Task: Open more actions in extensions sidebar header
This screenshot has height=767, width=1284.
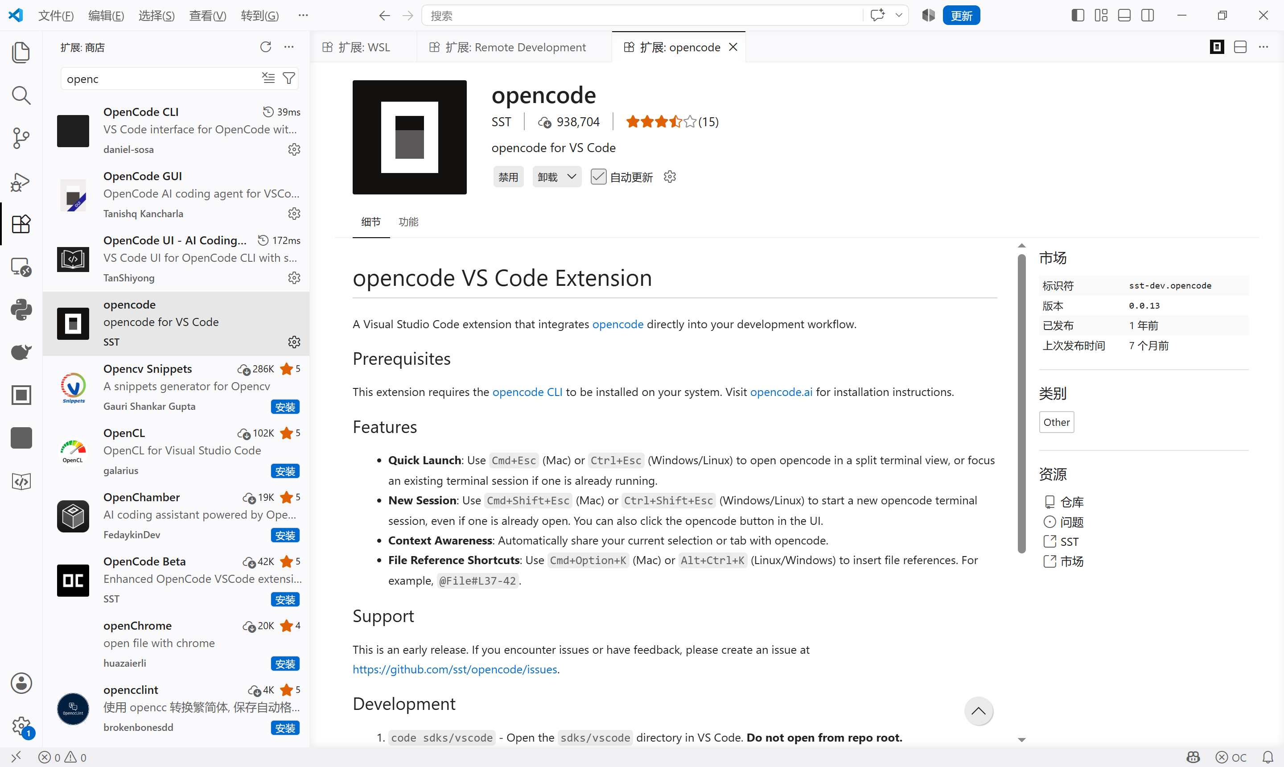Action: (289, 47)
